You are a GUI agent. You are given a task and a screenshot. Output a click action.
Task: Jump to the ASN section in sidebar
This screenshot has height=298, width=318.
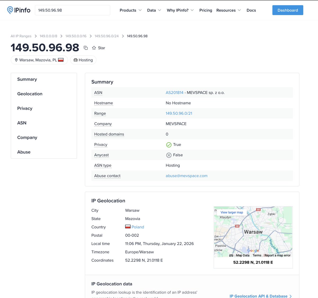pyautogui.click(x=22, y=123)
